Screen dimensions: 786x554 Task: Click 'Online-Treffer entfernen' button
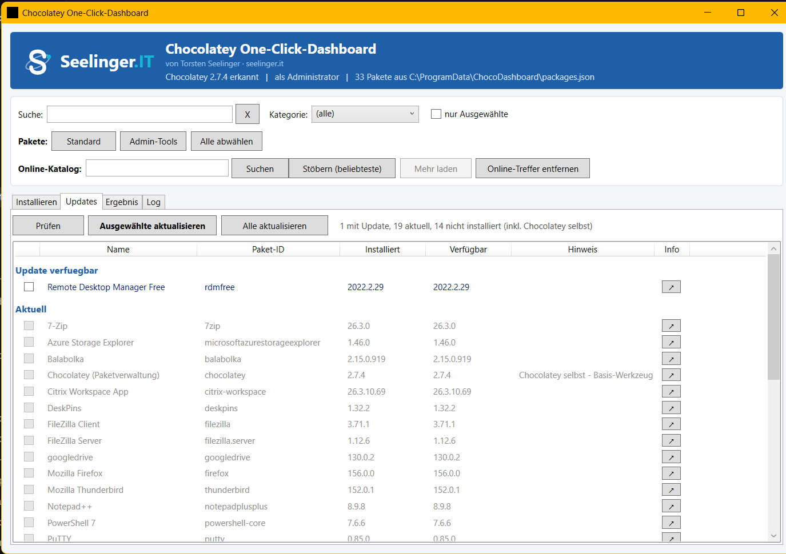(533, 168)
